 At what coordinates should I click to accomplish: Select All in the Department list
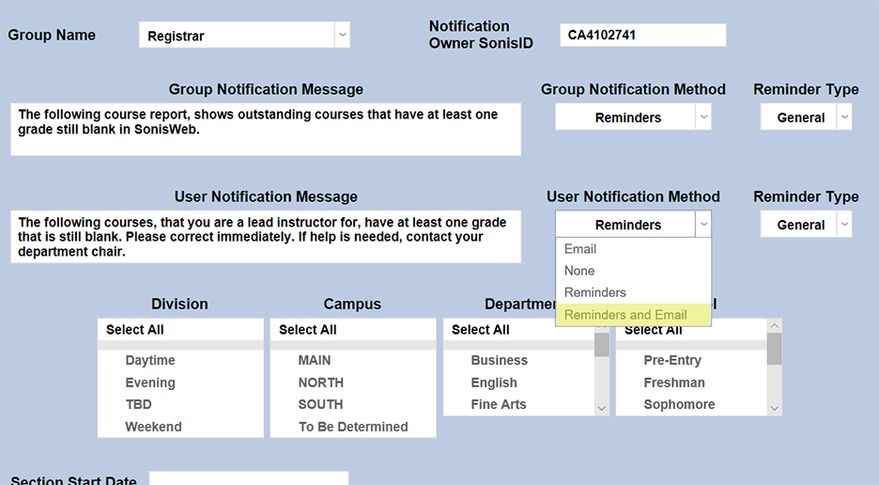click(x=518, y=330)
